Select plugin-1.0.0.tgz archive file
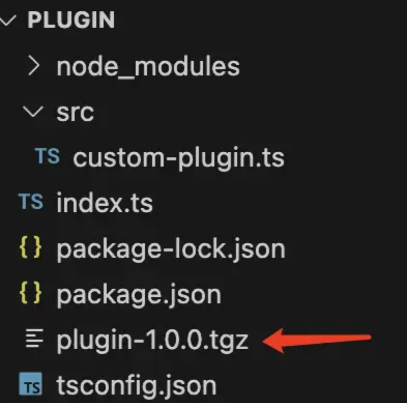This screenshot has height=403, width=407. [153, 340]
